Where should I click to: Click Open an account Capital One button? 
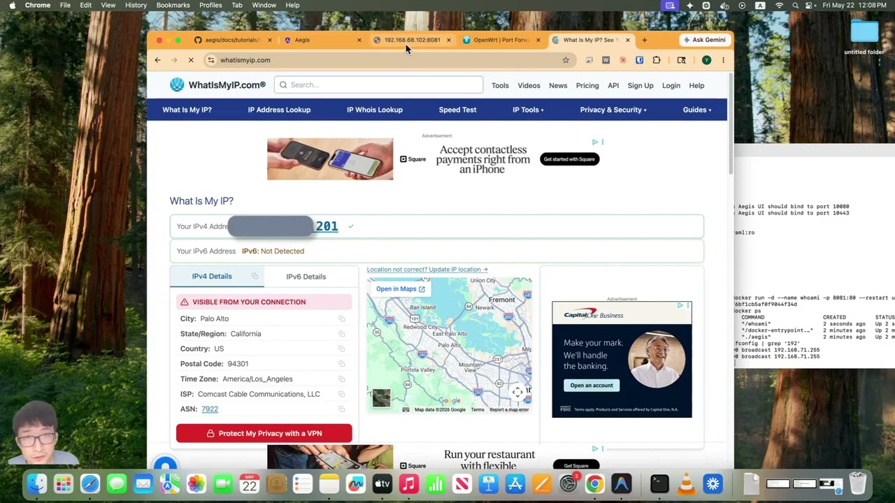tap(592, 386)
